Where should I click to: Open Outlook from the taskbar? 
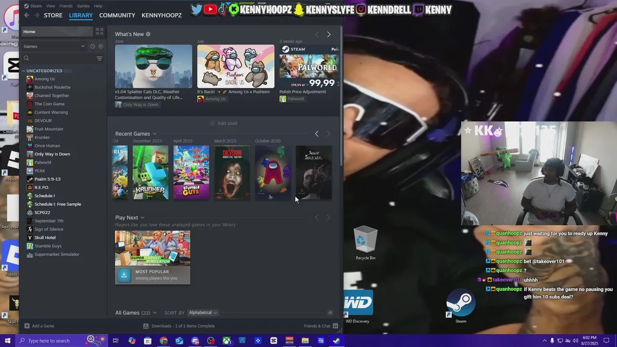[x=179, y=341]
